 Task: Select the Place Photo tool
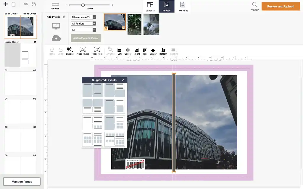point(83,50)
